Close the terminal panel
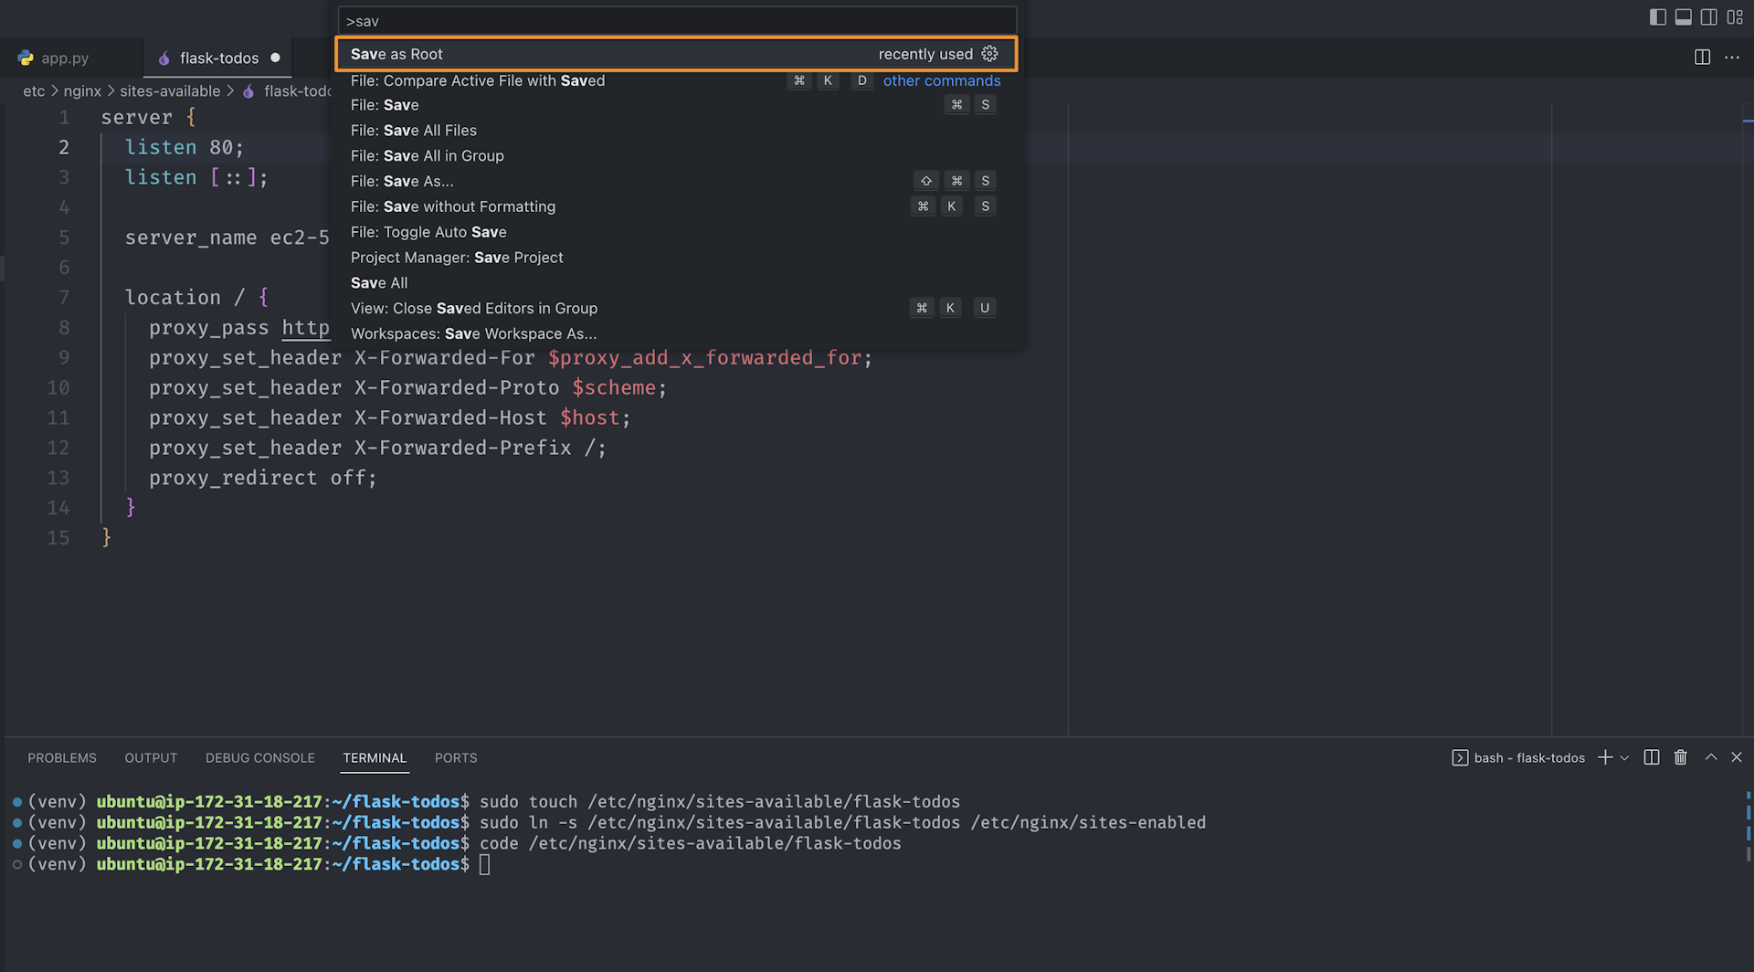 1737,757
